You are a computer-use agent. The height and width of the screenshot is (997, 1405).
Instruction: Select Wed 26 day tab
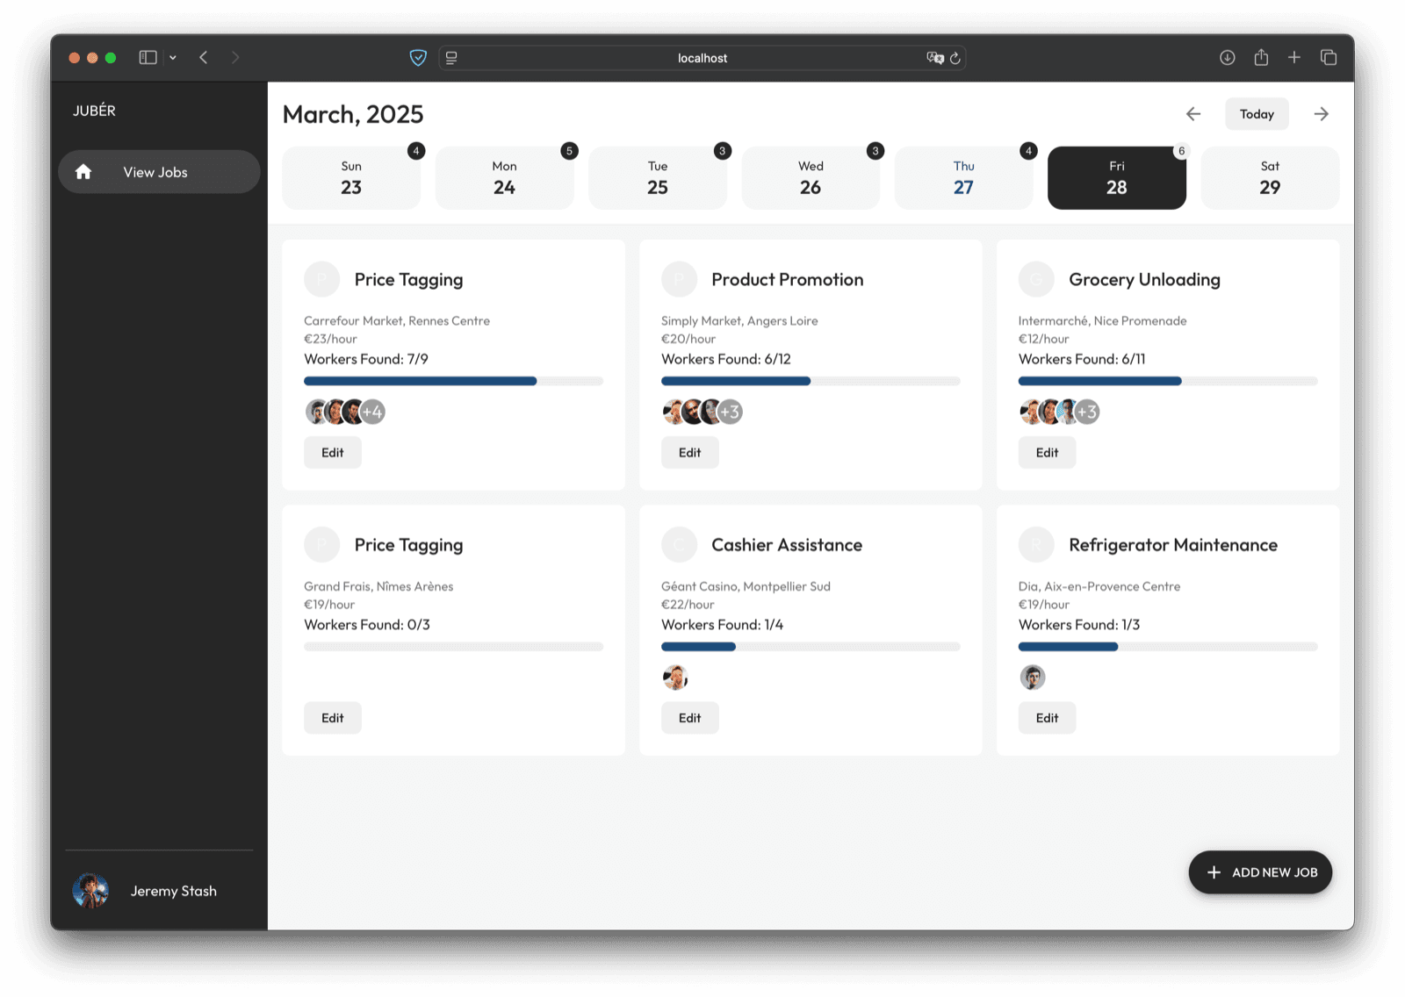tap(811, 178)
